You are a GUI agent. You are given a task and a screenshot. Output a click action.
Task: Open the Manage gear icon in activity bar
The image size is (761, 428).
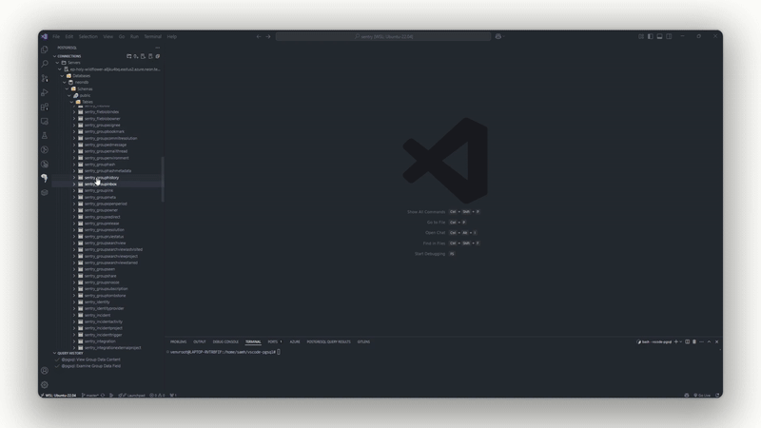tap(45, 385)
